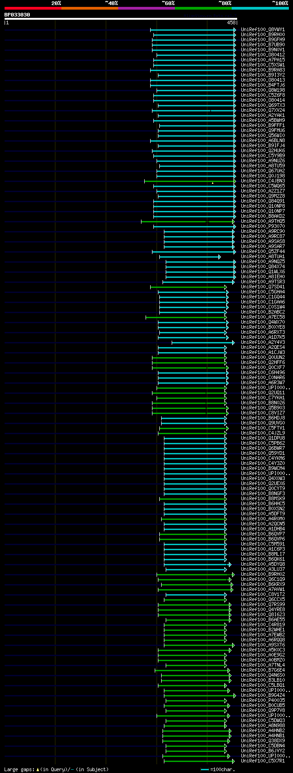
Task: Open the UniRef100_Q9M2Z8 hit link
Action: click(263, 196)
